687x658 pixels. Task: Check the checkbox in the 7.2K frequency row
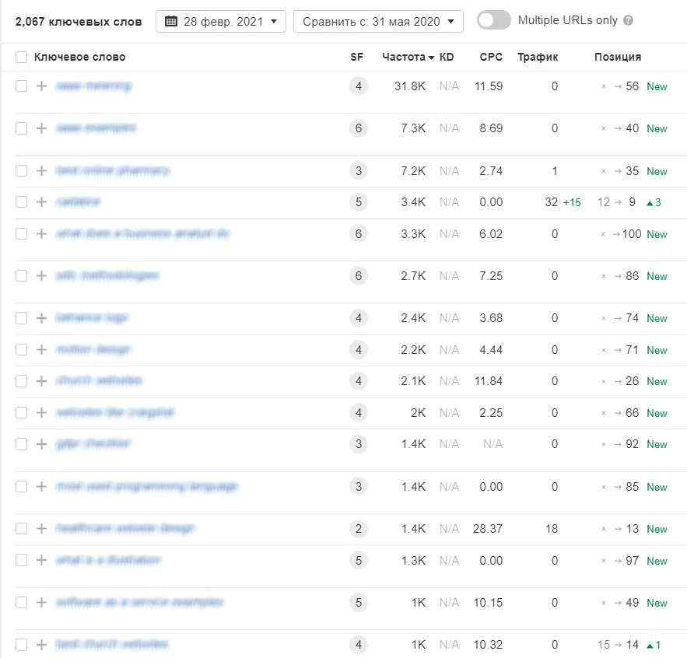coord(21,171)
